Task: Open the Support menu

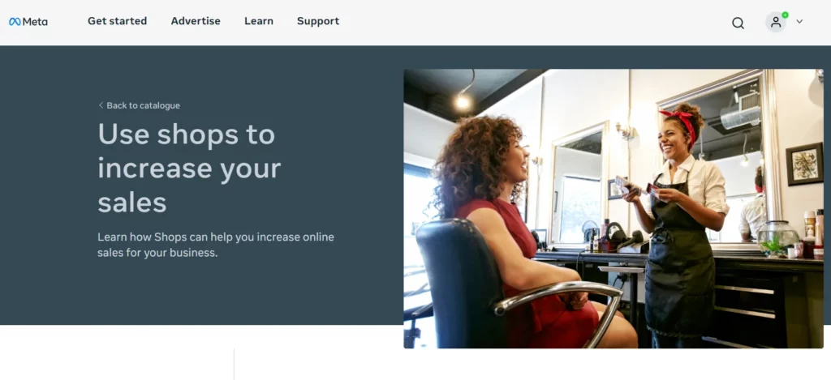Action: [318, 21]
